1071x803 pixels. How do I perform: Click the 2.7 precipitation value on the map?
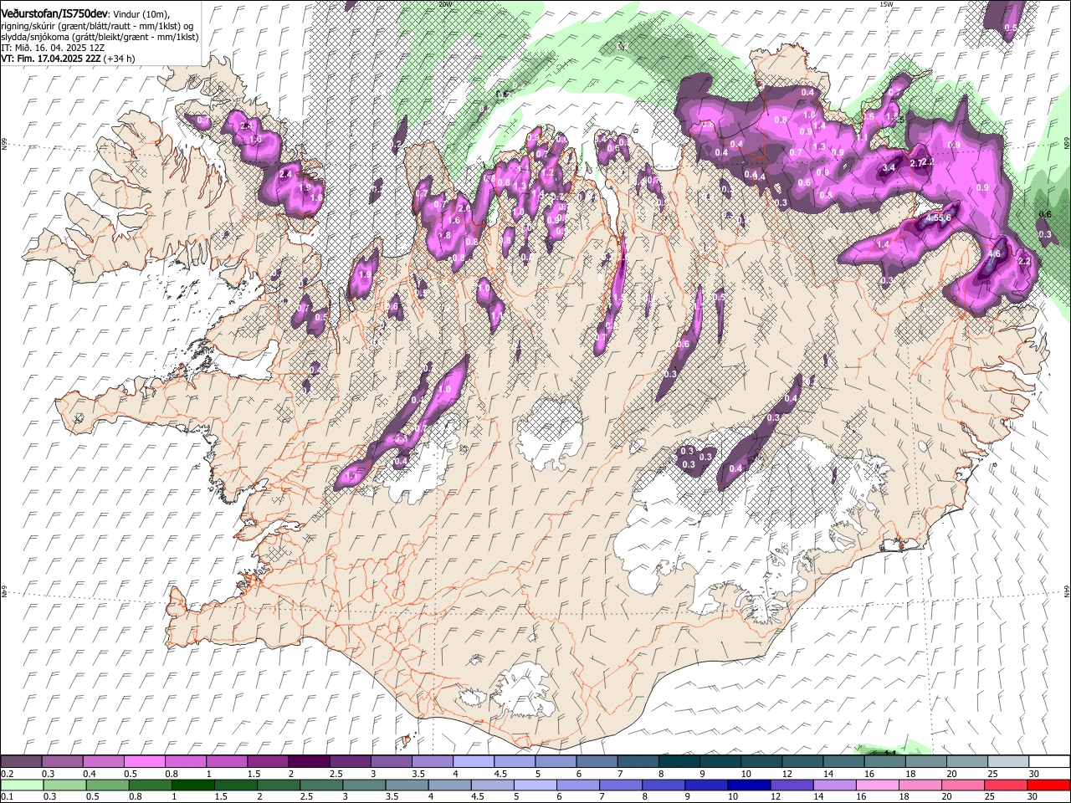click(x=915, y=163)
